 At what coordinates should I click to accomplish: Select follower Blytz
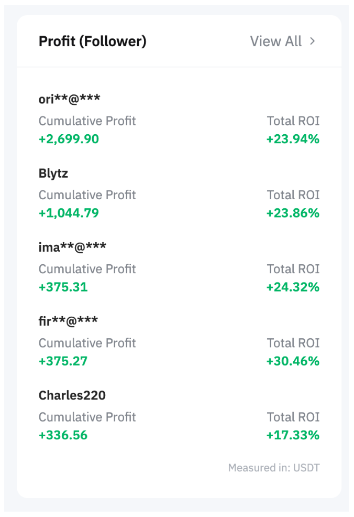point(53,173)
